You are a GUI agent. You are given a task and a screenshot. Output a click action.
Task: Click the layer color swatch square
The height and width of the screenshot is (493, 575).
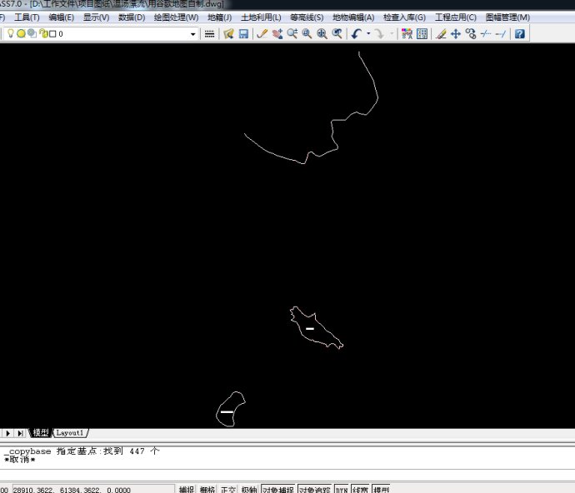point(52,34)
